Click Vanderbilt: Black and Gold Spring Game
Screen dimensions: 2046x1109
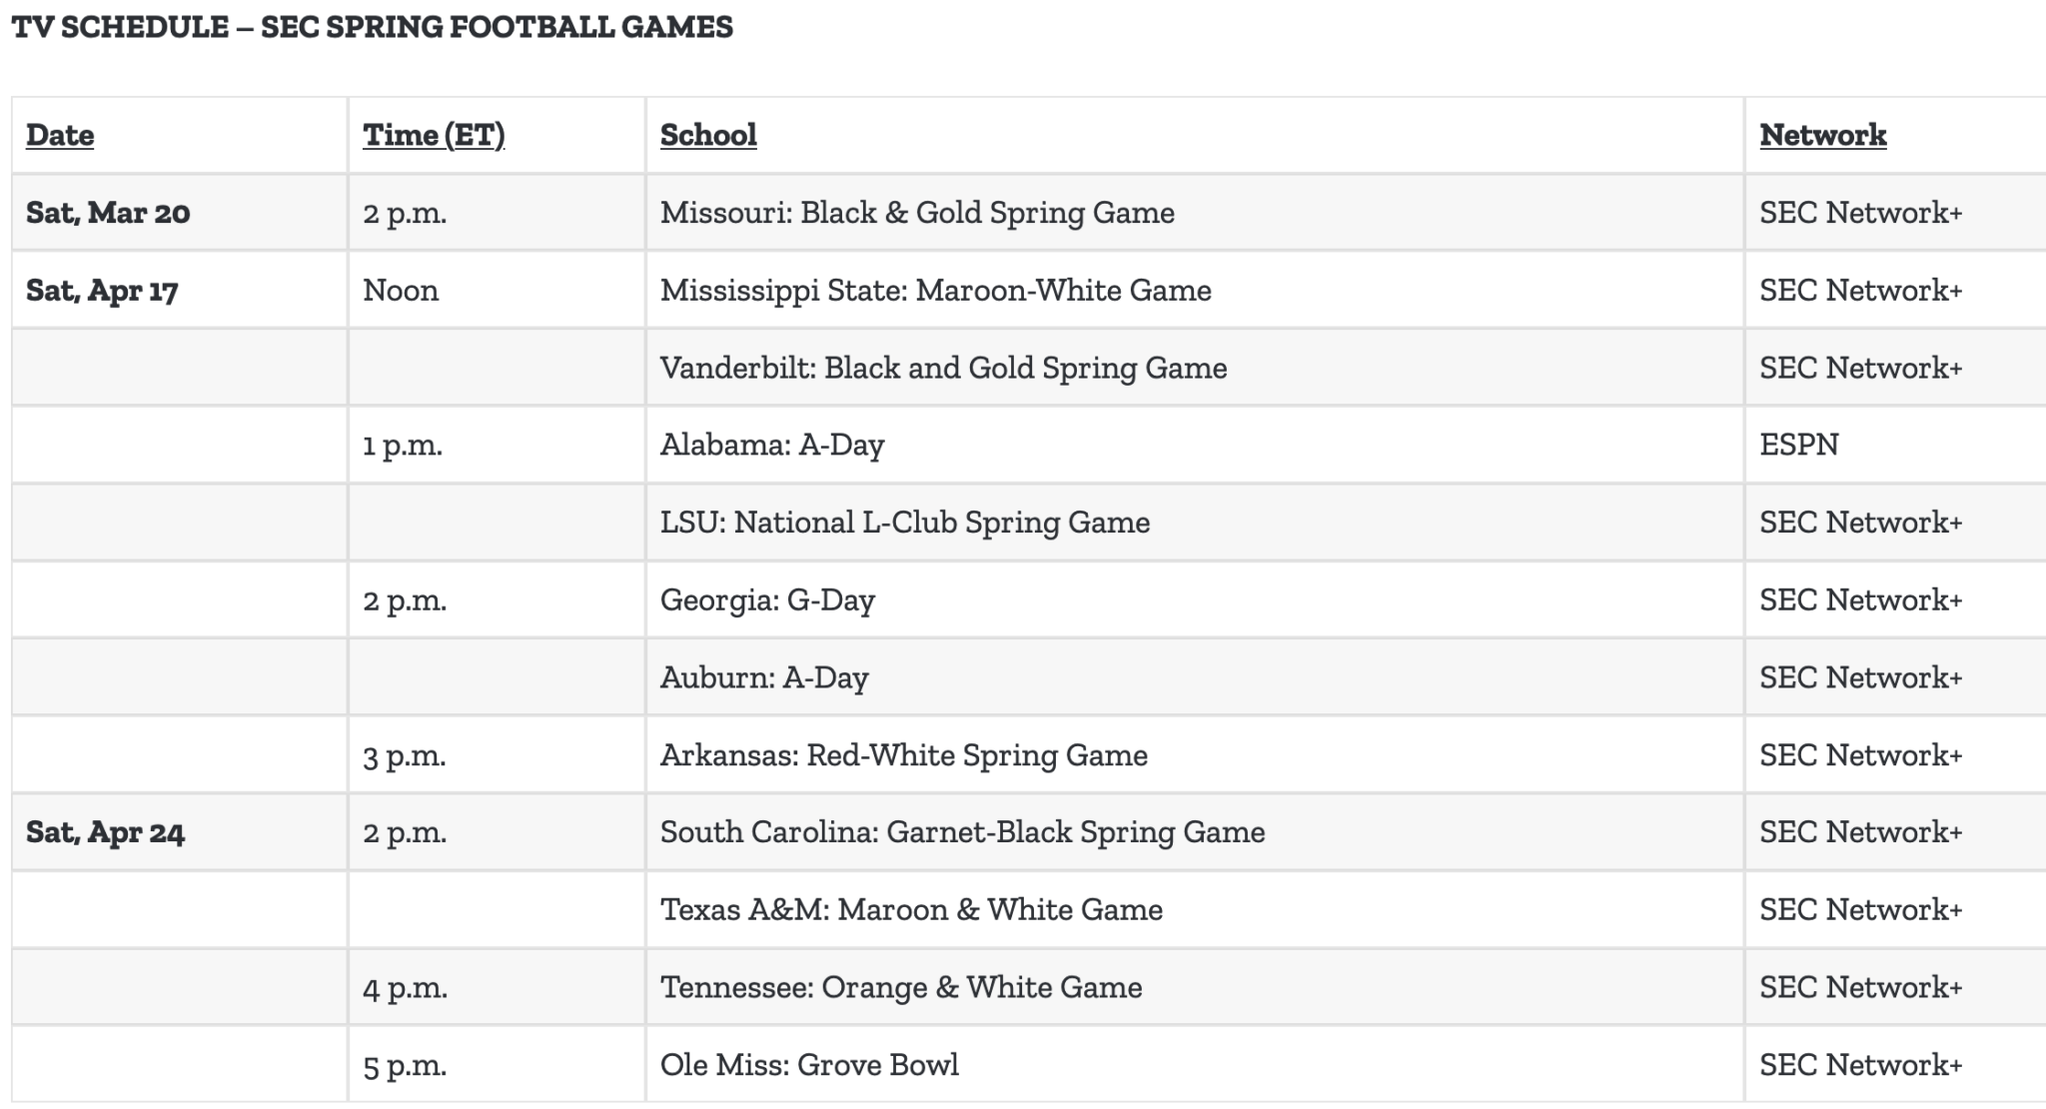click(943, 368)
